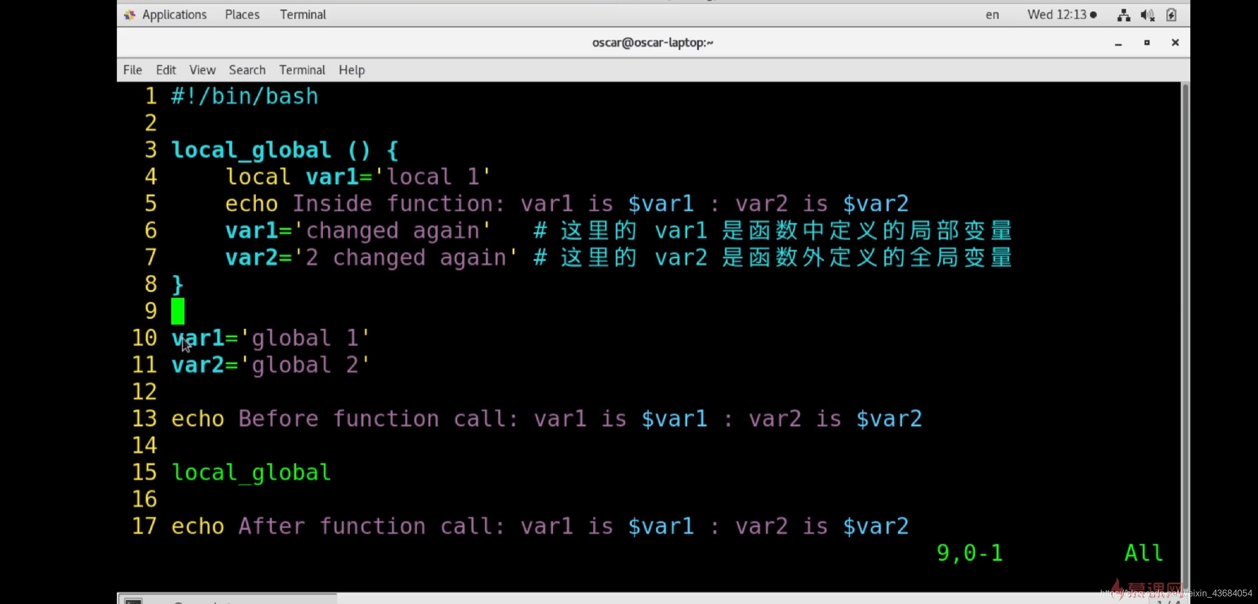Image resolution: width=1258 pixels, height=604 pixels.
Task: Click the word Before on line 13
Action: pyautogui.click(x=278, y=418)
